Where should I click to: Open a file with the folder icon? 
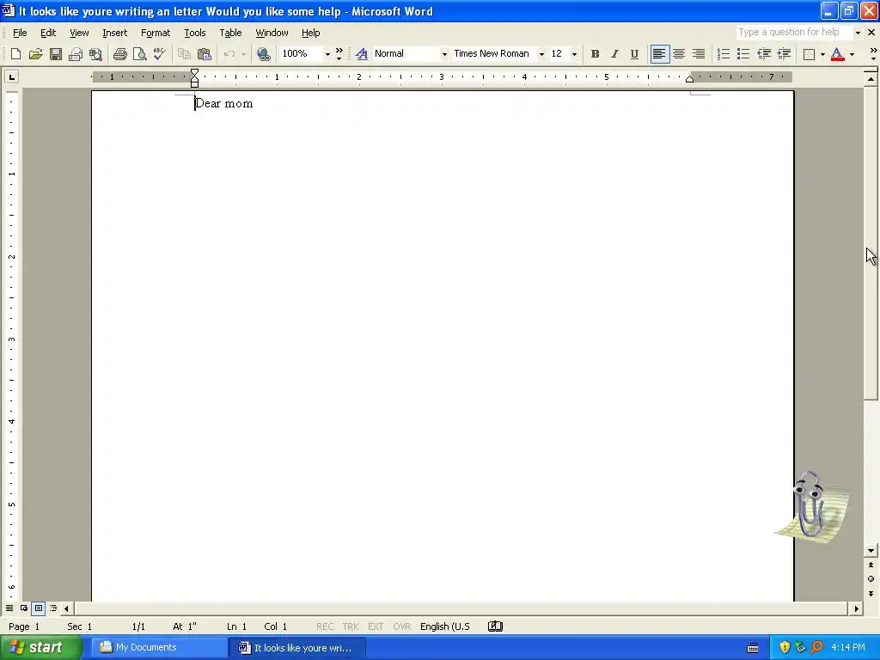point(35,54)
